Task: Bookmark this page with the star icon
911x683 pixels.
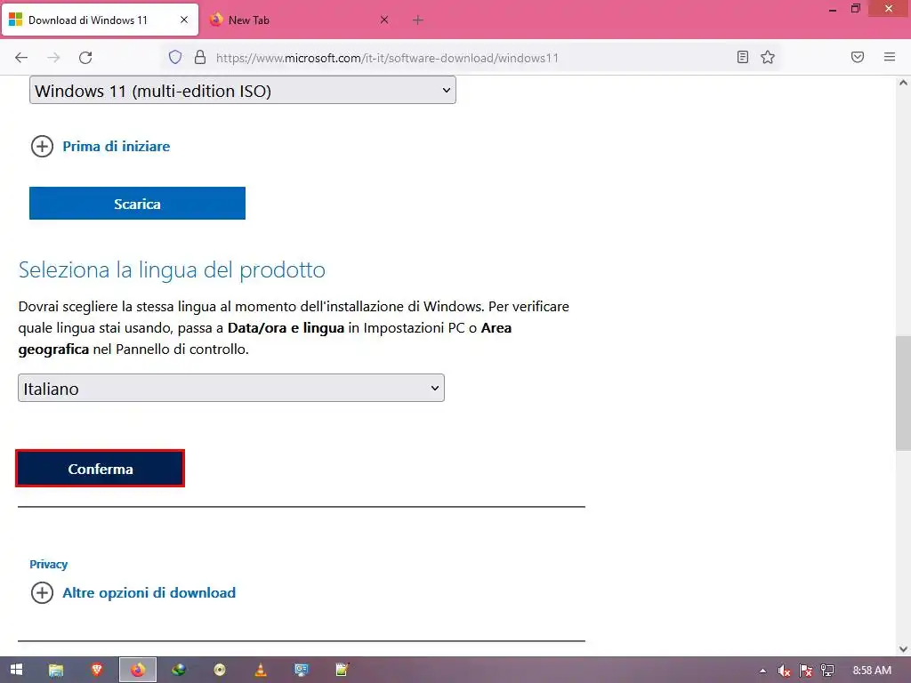Action: (768, 57)
